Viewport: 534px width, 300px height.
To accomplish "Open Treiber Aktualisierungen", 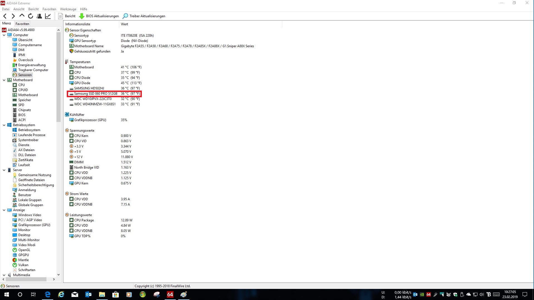I will click(x=144, y=16).
